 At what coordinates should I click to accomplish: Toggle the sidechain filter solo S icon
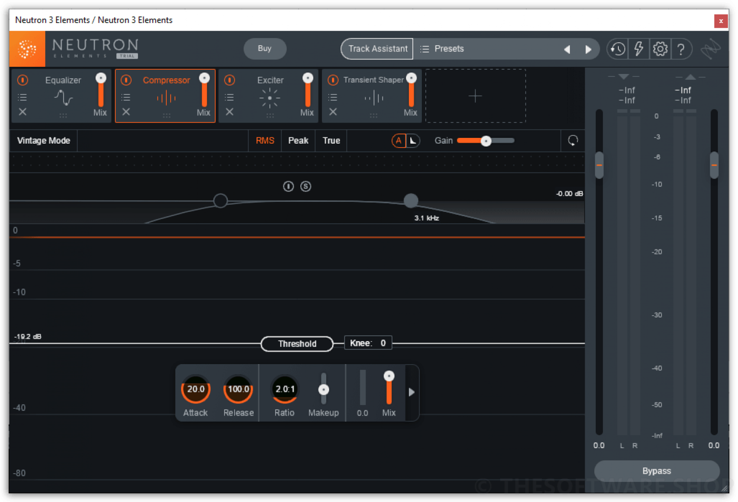click(x=306, y=186)
